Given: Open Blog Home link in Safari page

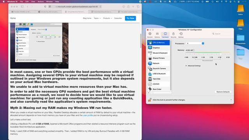Looking at the screenshot, I should pyautogui.click(x=87, y=18).
